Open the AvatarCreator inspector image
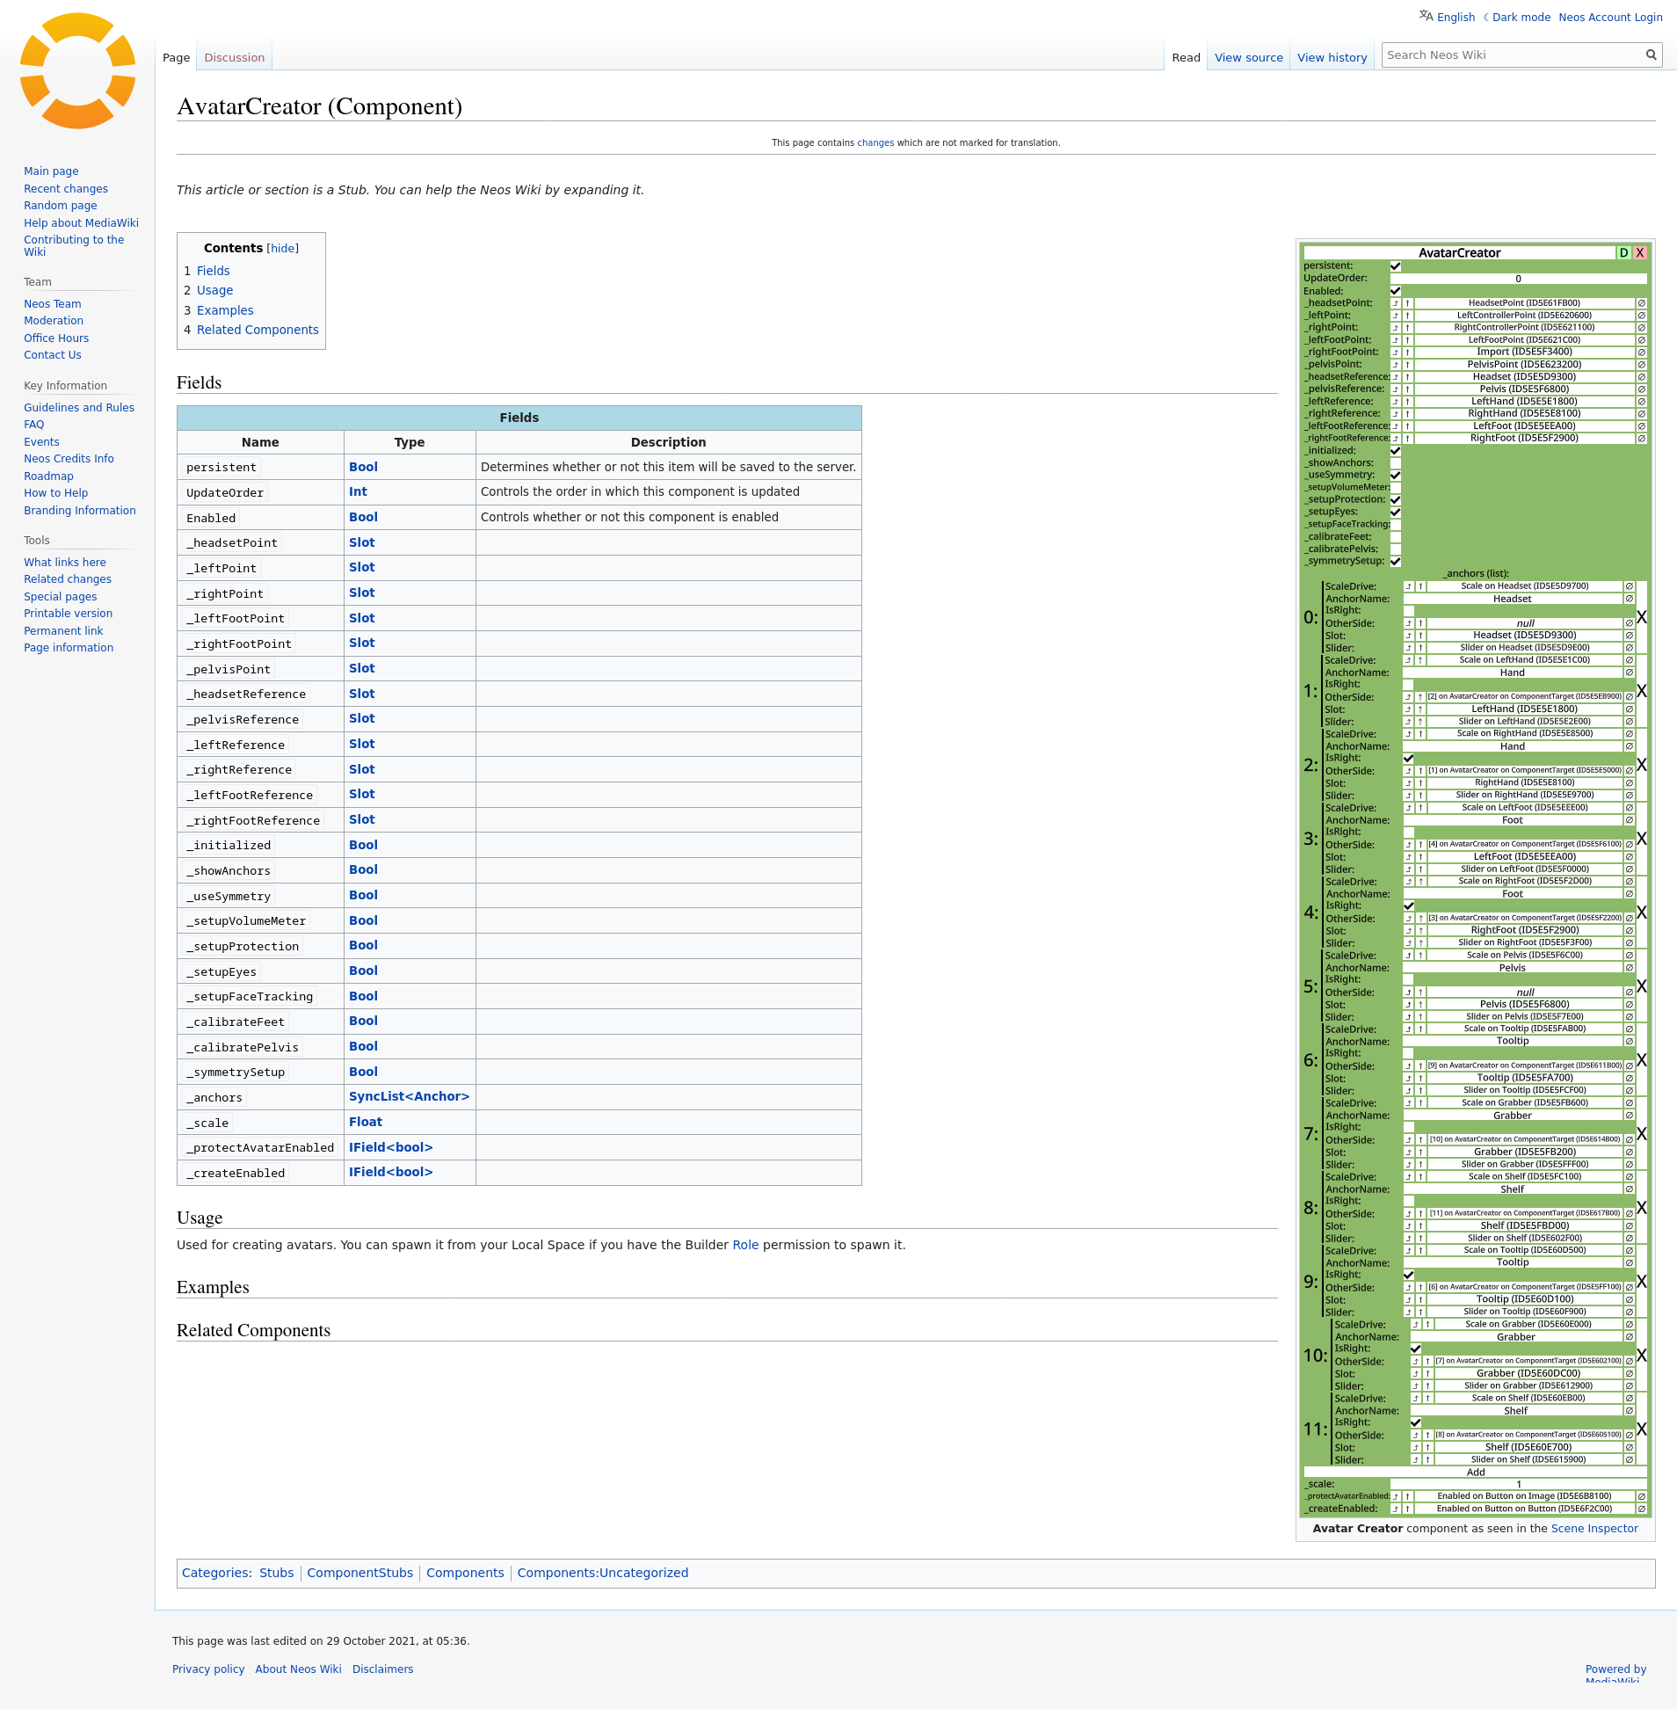This screenshot has width=1677, height=1709. coord(1475,879)
